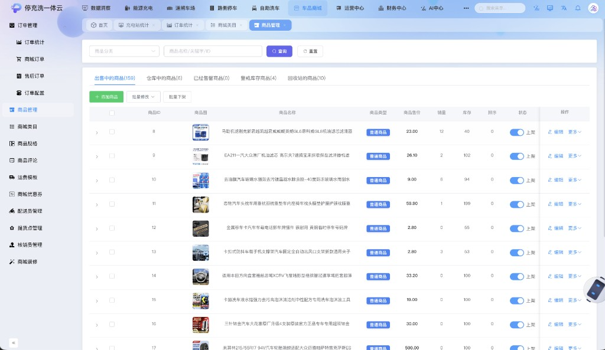Expand the row for product ID 11
The image size is (605, 350).
(97, 205)
